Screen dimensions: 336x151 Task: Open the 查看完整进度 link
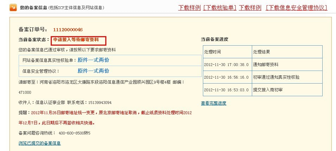click(213, 103)
